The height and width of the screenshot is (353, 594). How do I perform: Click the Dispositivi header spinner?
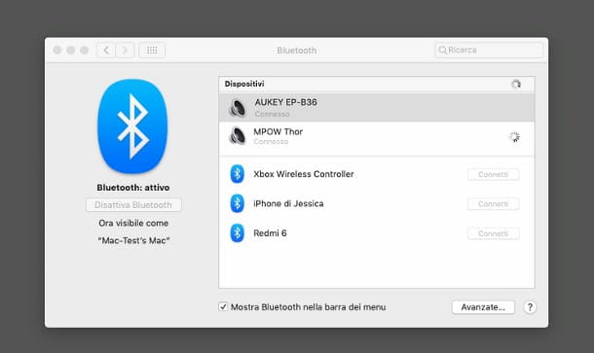point(515,84)
